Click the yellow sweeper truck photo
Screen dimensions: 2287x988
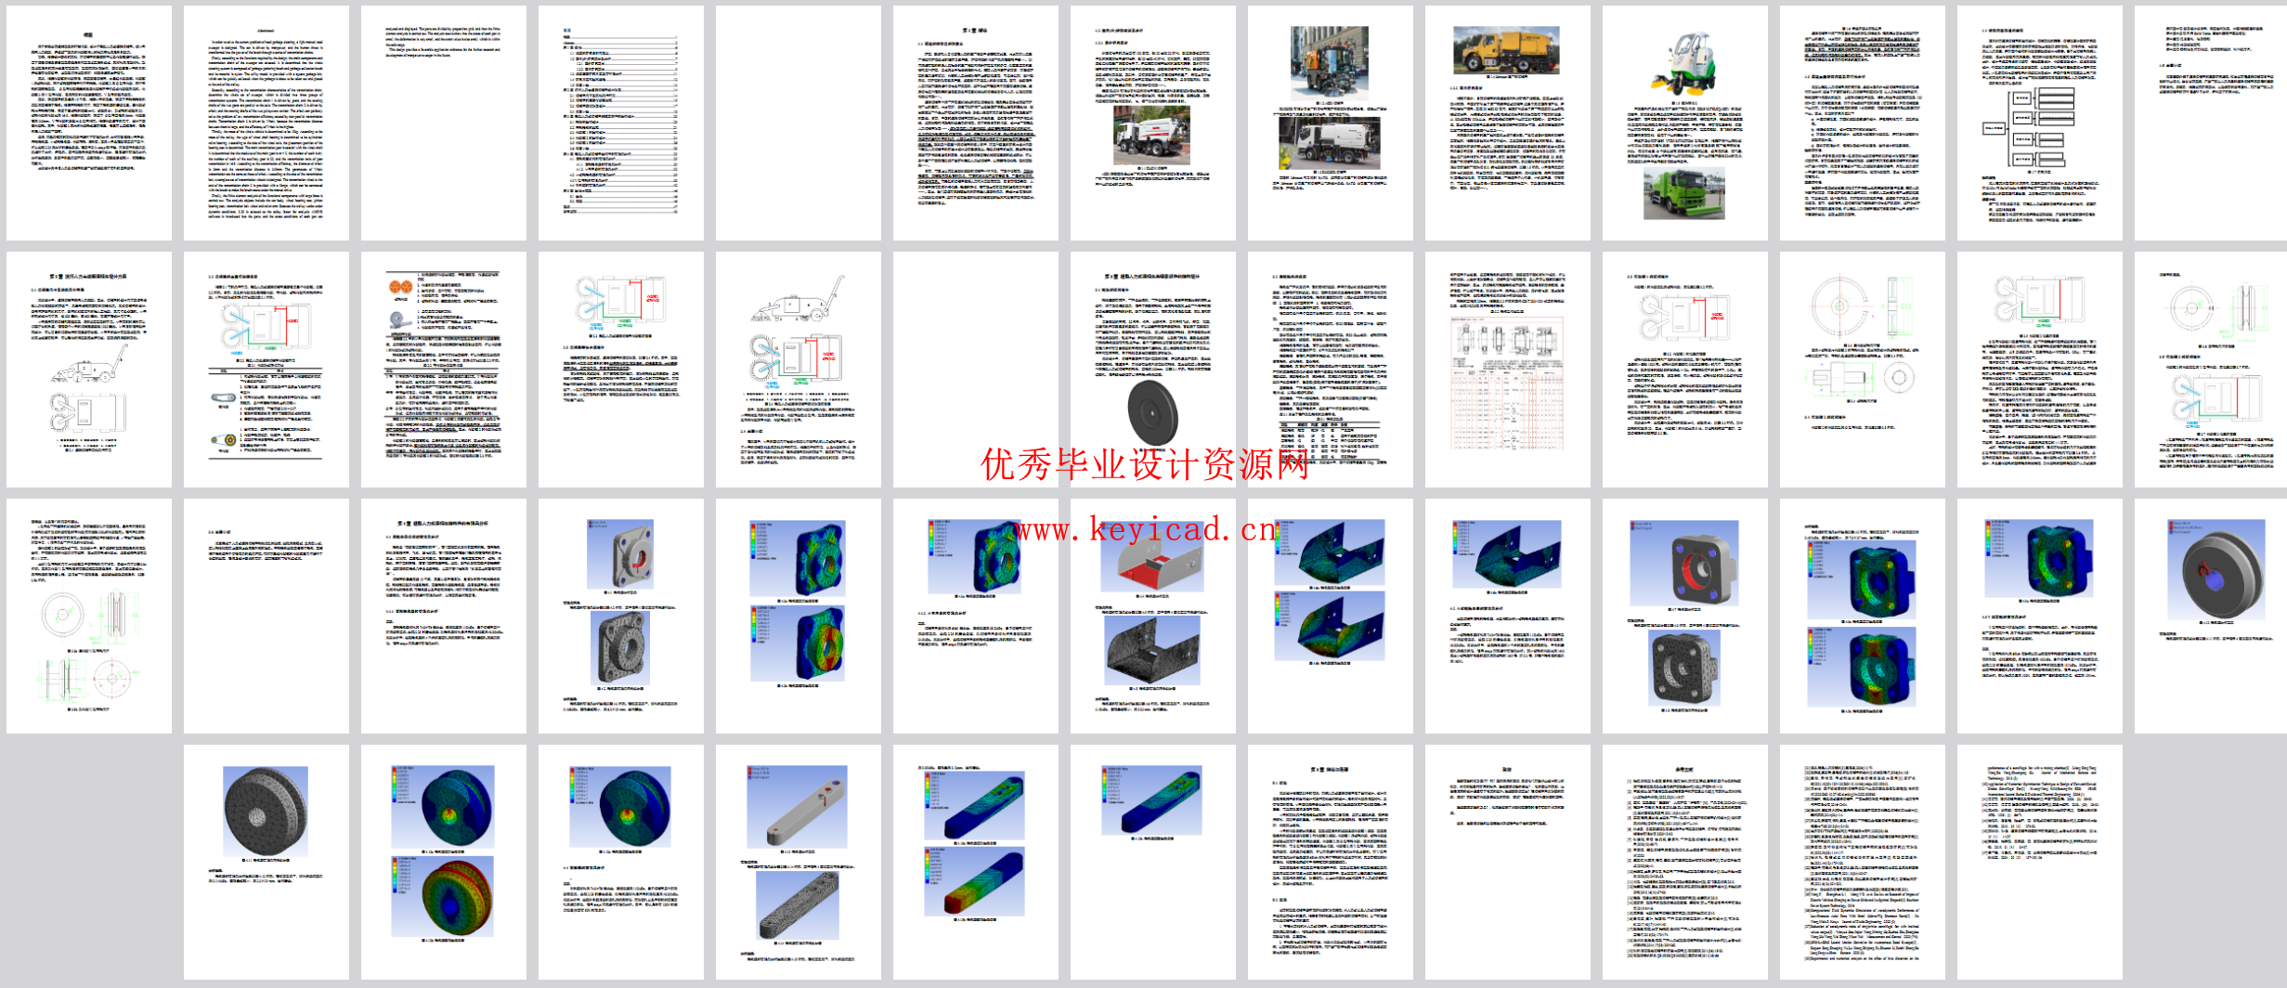click(1505, 50)
